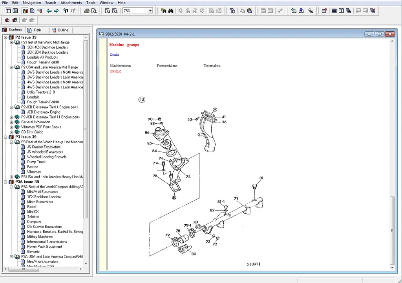Expand the General Information node

click(11, 122)
